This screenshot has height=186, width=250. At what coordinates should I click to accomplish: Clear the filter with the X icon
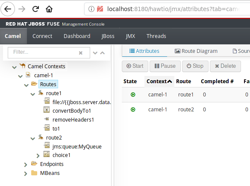tap(81, 53)
